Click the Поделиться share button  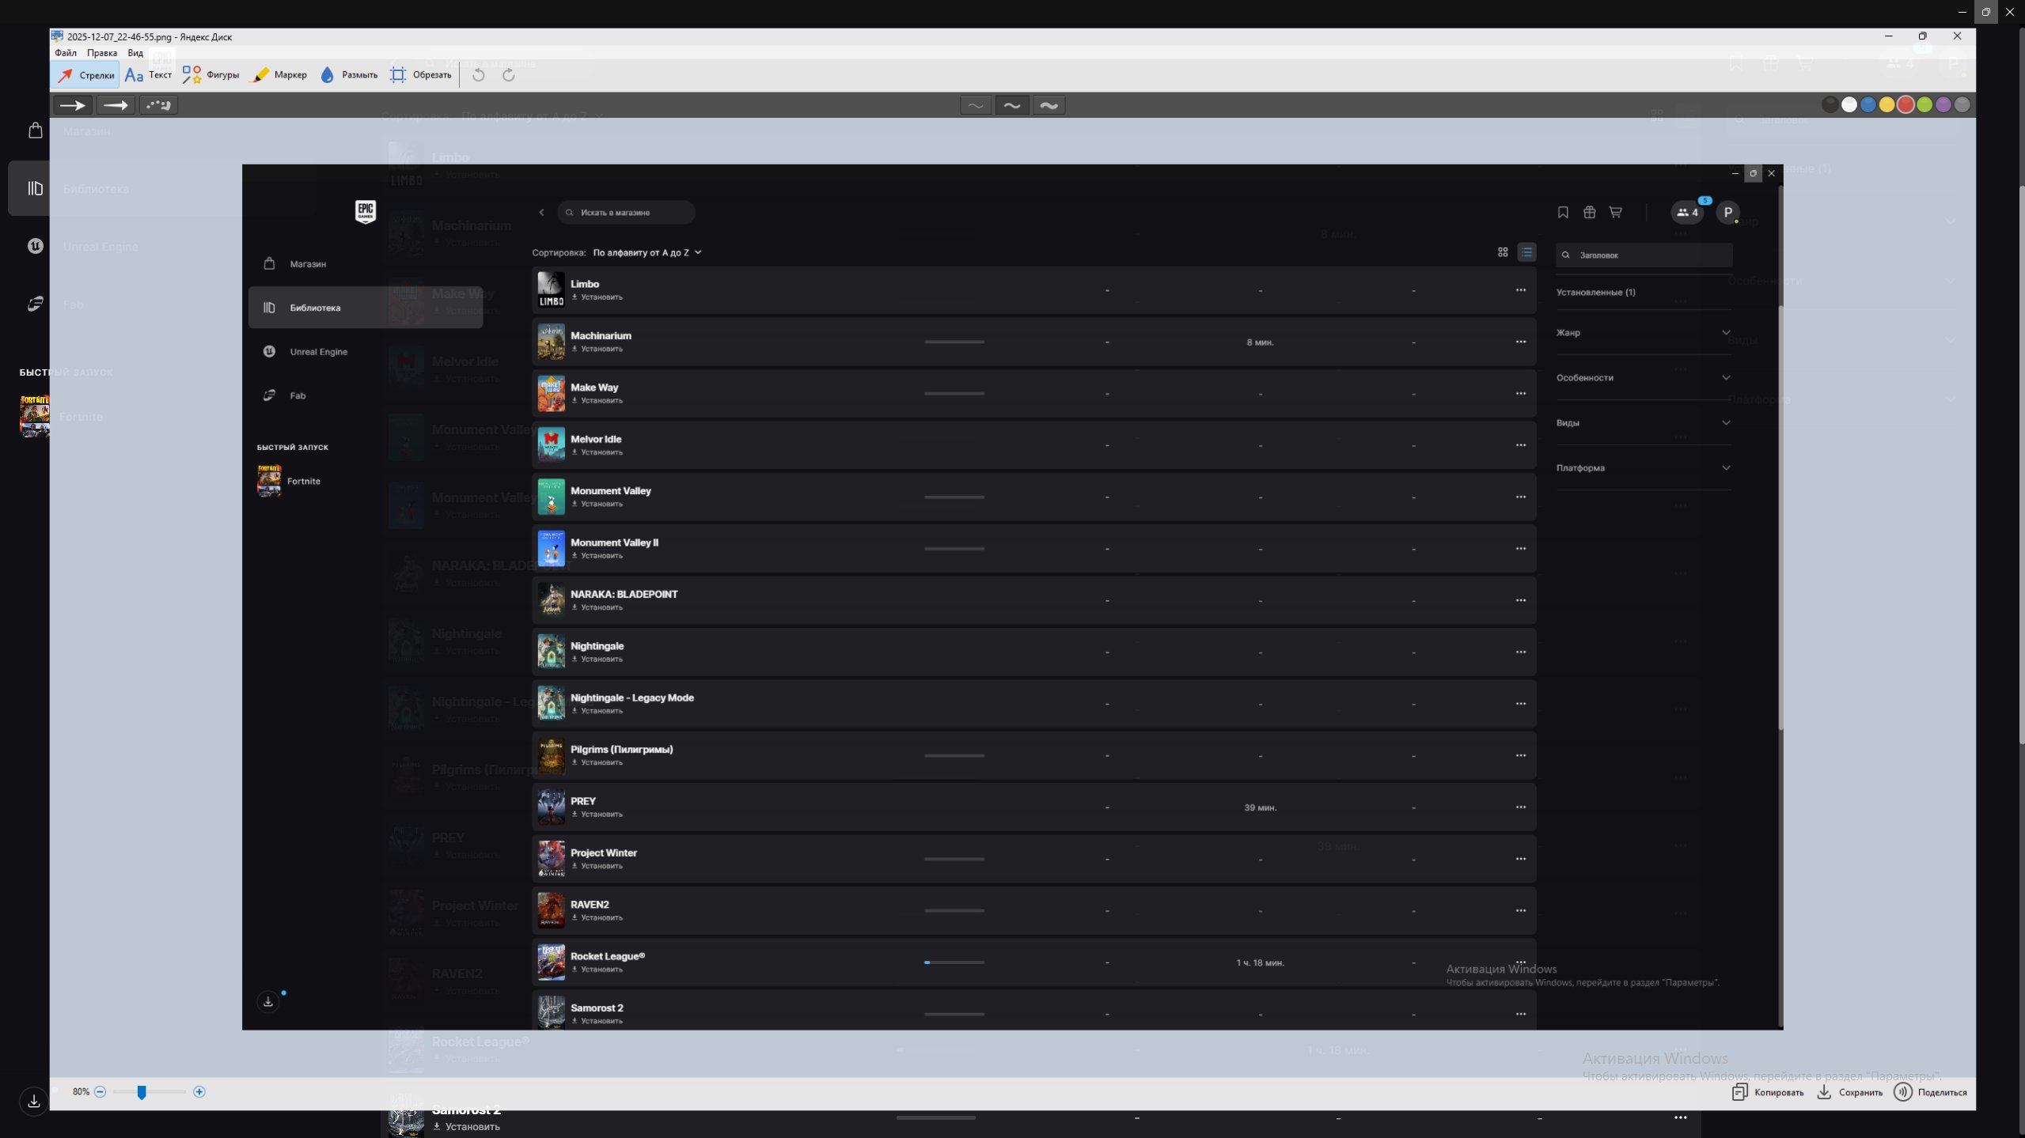[1930, 1093]
